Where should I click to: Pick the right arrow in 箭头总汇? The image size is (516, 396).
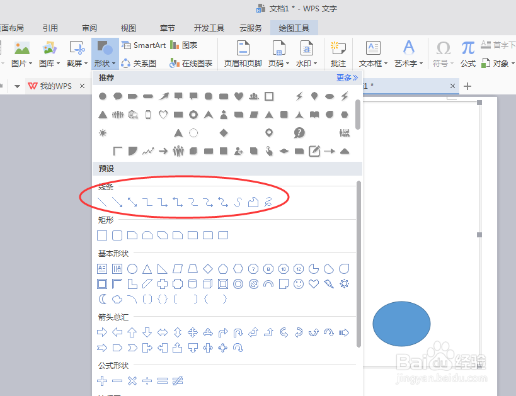pyautogui.click(x=102, y=332)
